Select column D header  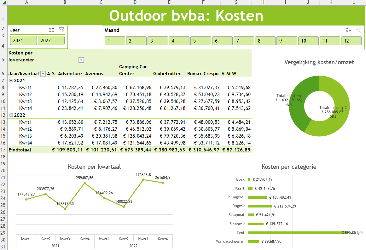[x=135, y=3]
